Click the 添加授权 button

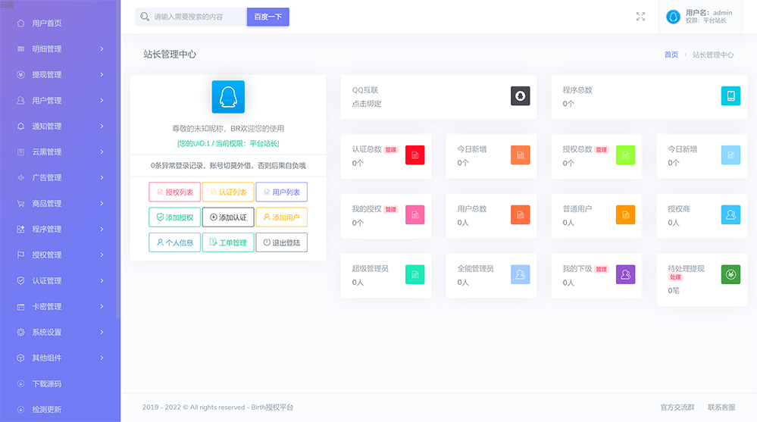click(175, 217)
